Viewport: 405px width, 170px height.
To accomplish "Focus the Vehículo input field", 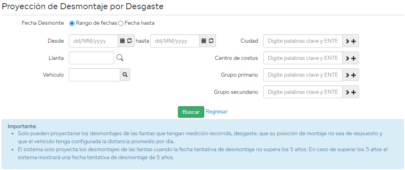I will coord(94,75).
